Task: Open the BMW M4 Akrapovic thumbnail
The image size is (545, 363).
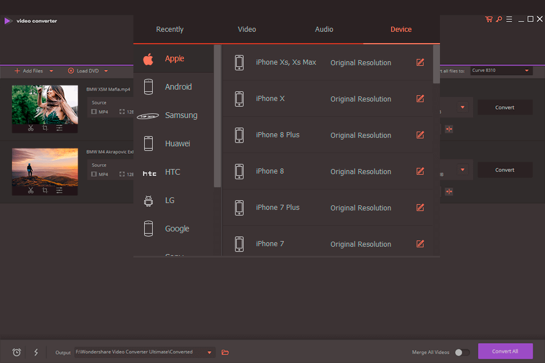Action: (45, 167)
